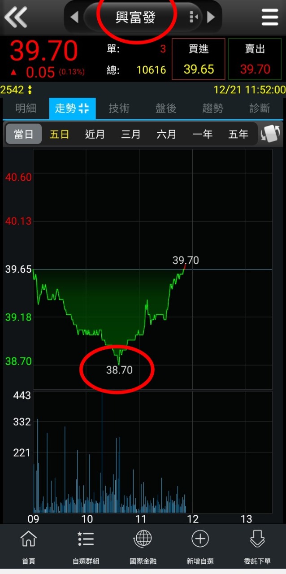Switch to the 診斷 tab
The image size is (286, 574).
click(x=260, y=108)
